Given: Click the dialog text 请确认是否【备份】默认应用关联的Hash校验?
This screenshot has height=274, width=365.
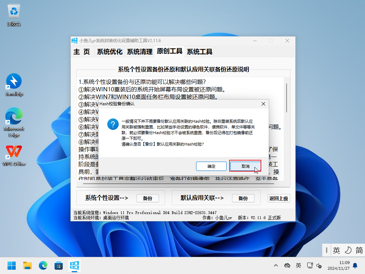Looking at the screenshot, I should [163, 144].
